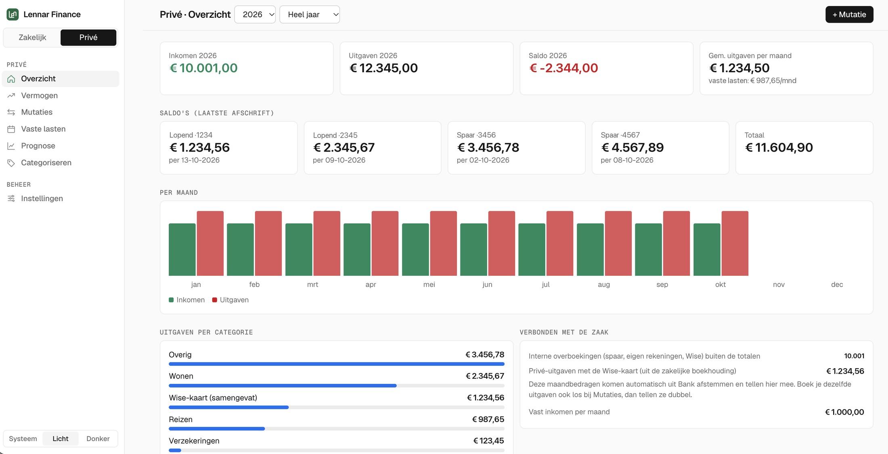888x454 pixels.
Task: Click the Verzekeringen amount € 123,45
Action: coord(488,441)
